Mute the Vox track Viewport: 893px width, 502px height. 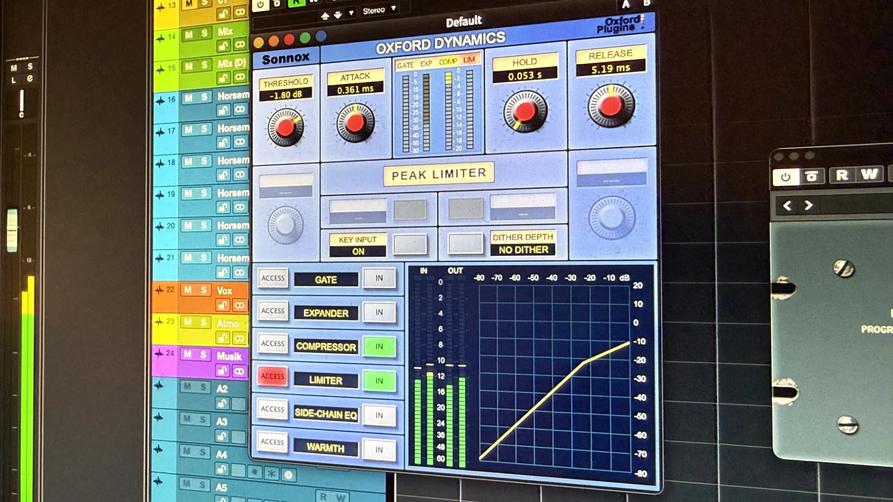point(188,290)
